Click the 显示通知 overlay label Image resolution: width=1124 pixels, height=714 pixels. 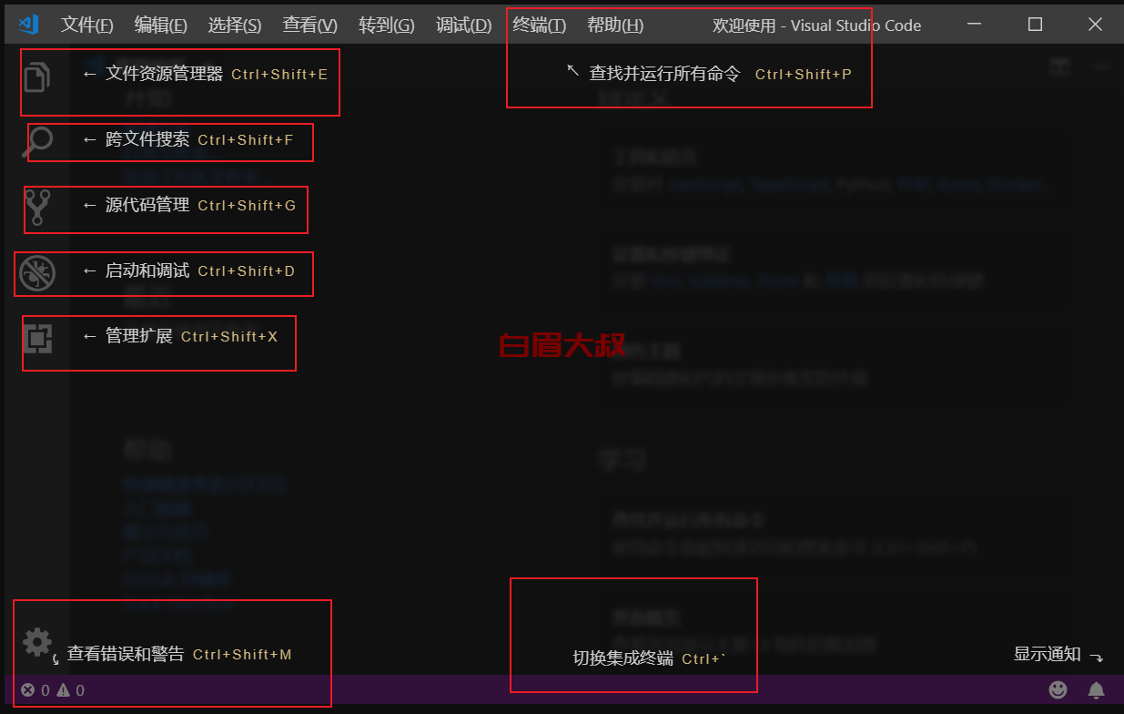click(x=1048, y=654)
